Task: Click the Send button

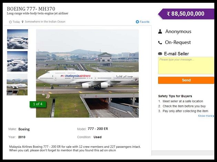Action: (x=186, y=80)
